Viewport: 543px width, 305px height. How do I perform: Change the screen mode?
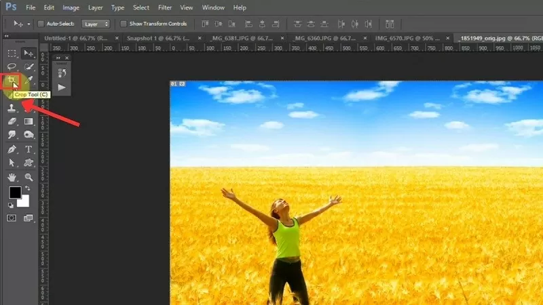(29, 218)
